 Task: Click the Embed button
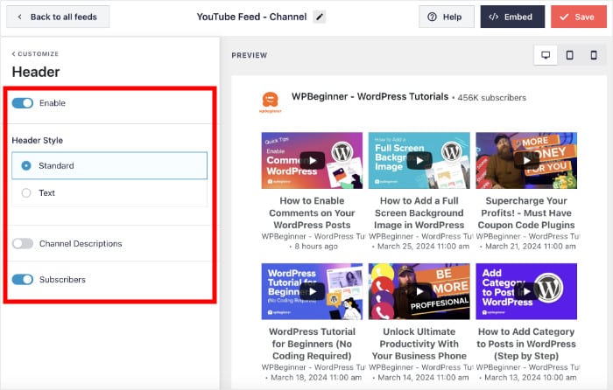pos(512,17)
